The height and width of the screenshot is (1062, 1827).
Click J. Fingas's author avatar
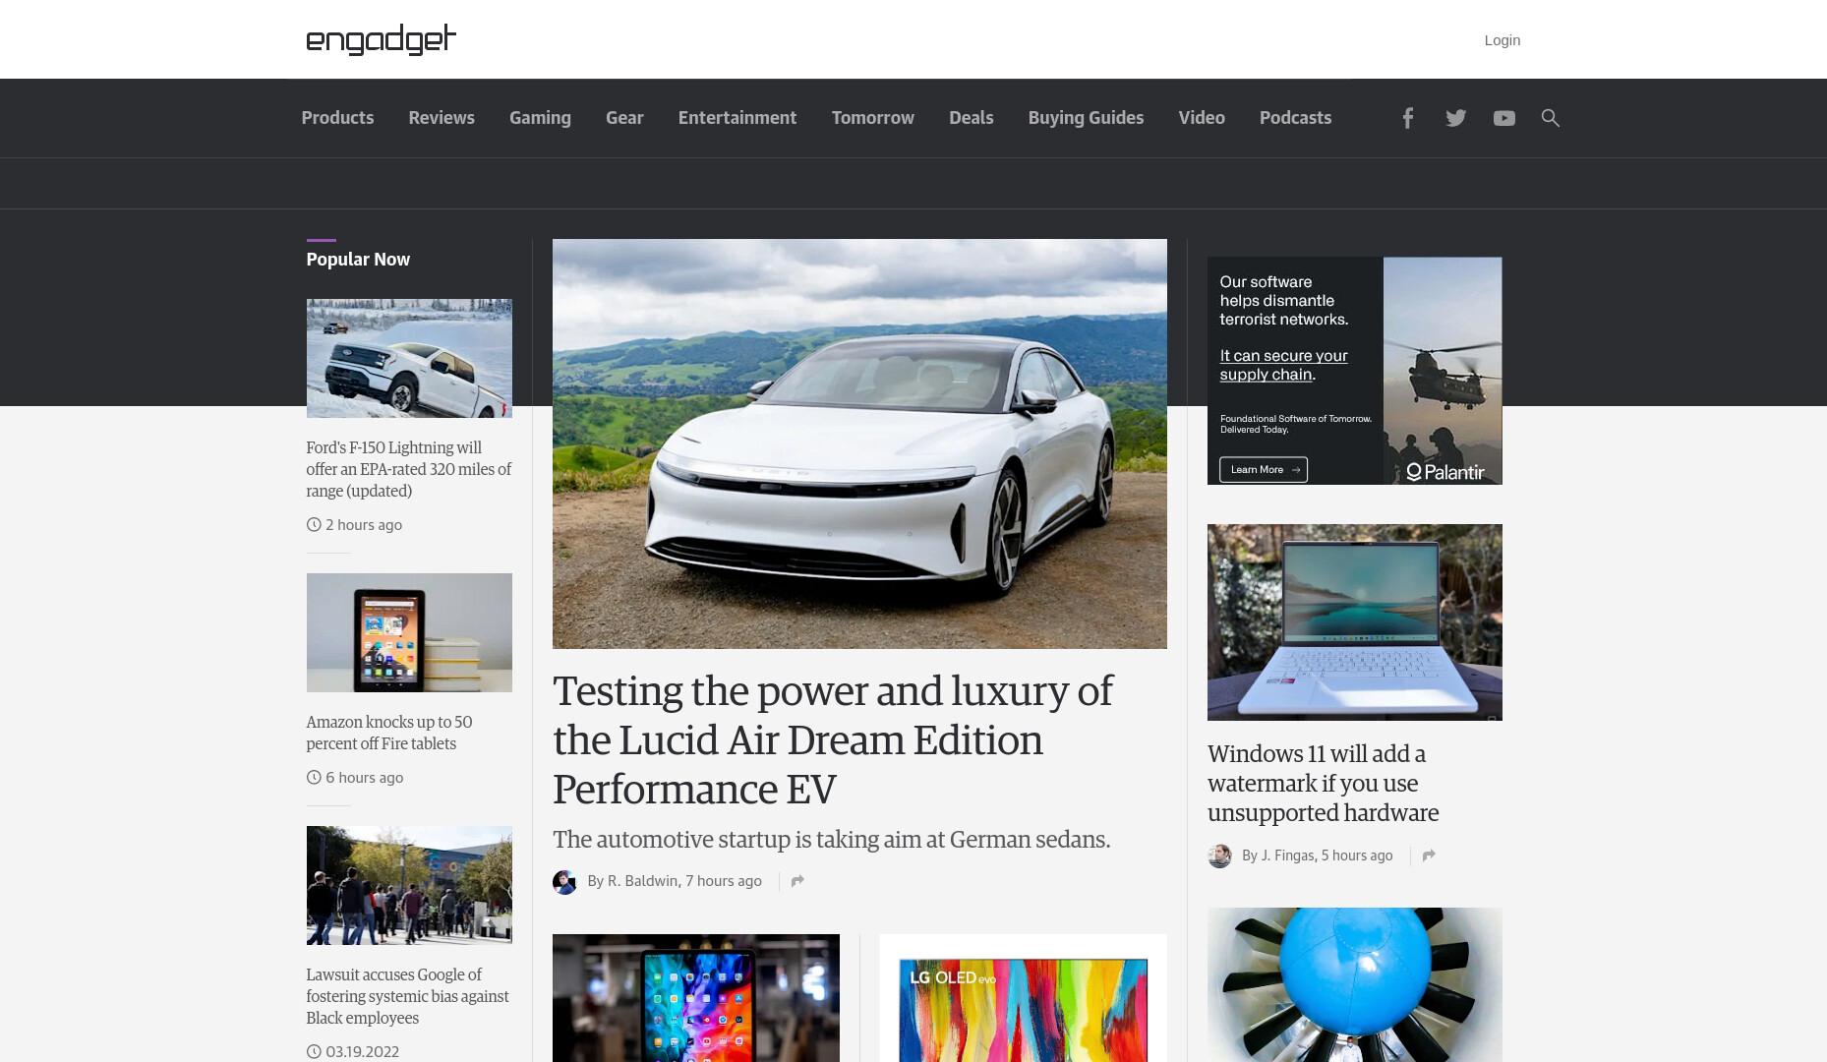click(1219, 855)
